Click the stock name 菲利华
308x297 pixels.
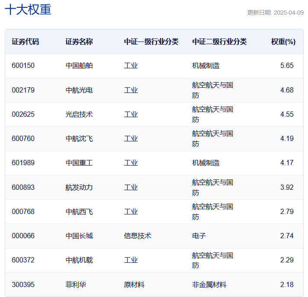[x=76, y=284]
